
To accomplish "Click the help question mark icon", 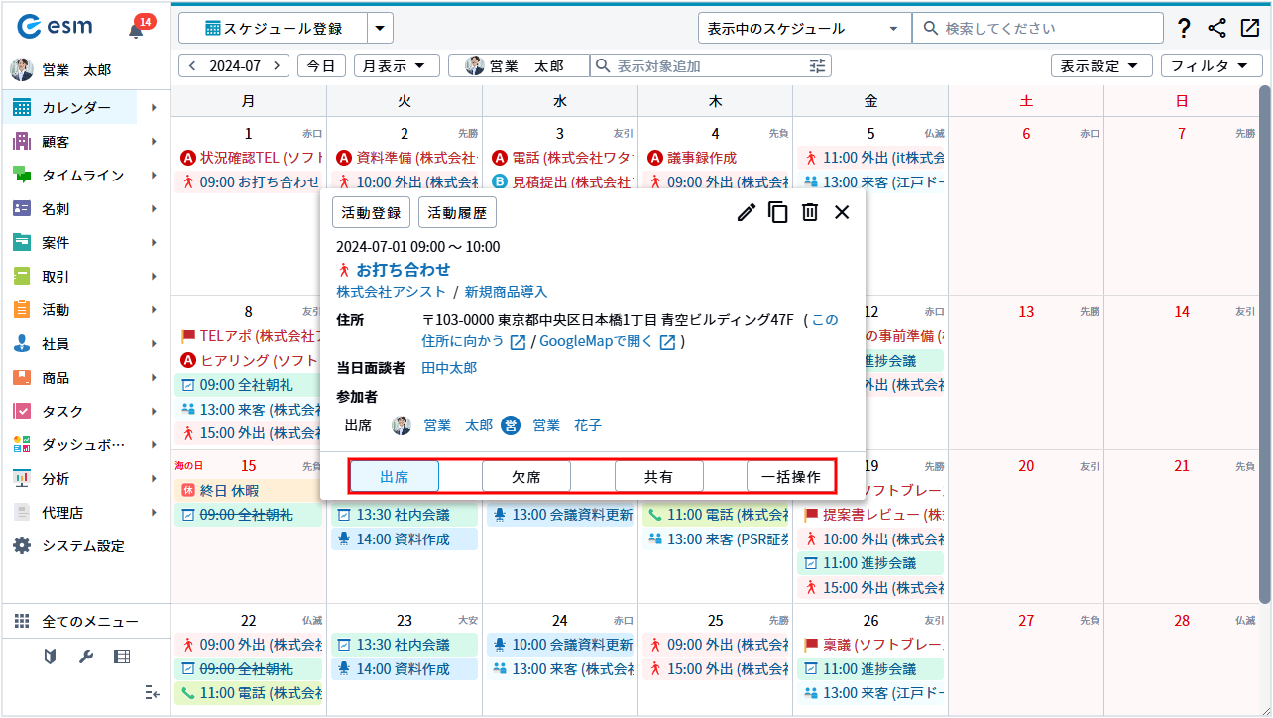I will click(x=1184, y=29).
